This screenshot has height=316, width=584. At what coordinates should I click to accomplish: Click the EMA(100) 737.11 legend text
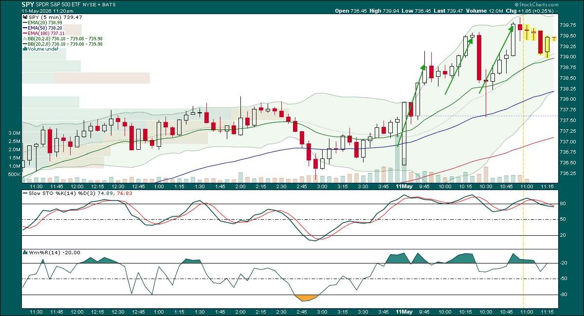tap(46, 33)
